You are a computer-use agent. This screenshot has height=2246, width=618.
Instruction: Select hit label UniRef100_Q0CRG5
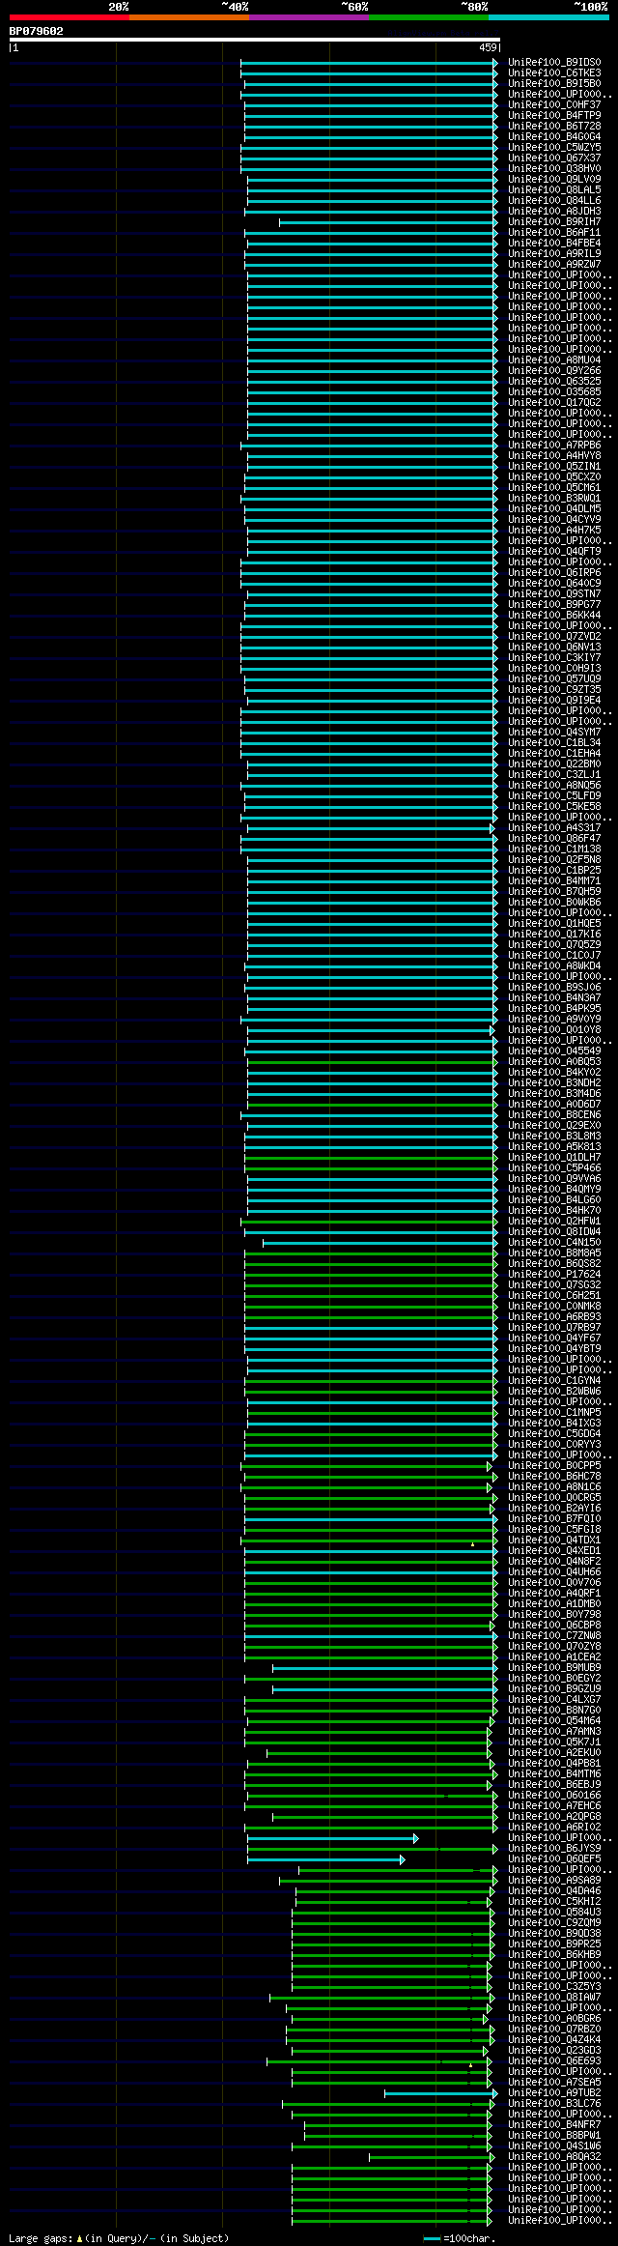click(x=554, y=1498)
